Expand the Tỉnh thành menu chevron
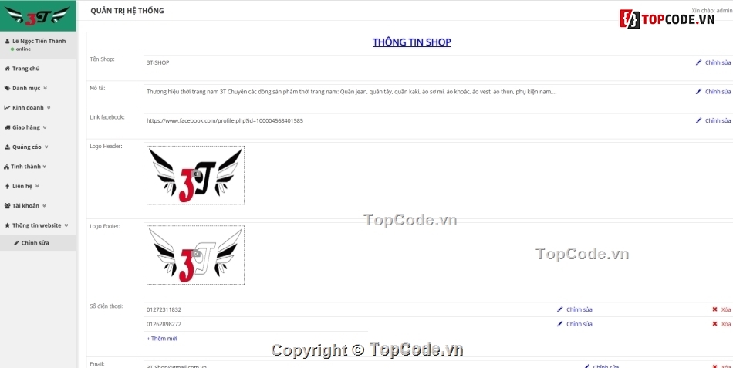 click(x=45, y=167)
